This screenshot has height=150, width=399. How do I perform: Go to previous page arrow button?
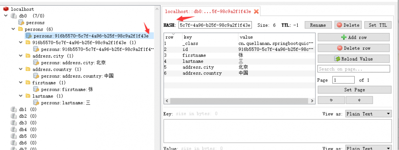(331, 100)
